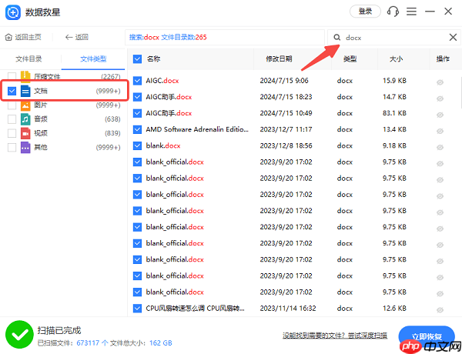This screenshot has width=462, height=354.
Task: Open the hamburger menu icon
Action: pos(411,12)
